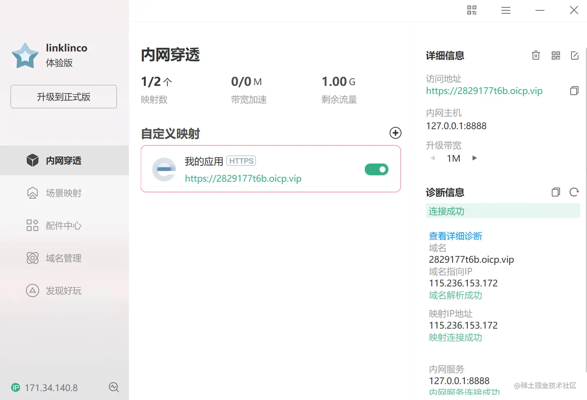The image size is (587, 400).
Task: Click the 连接成功 status bar
Action: click(x=503, y=211)
